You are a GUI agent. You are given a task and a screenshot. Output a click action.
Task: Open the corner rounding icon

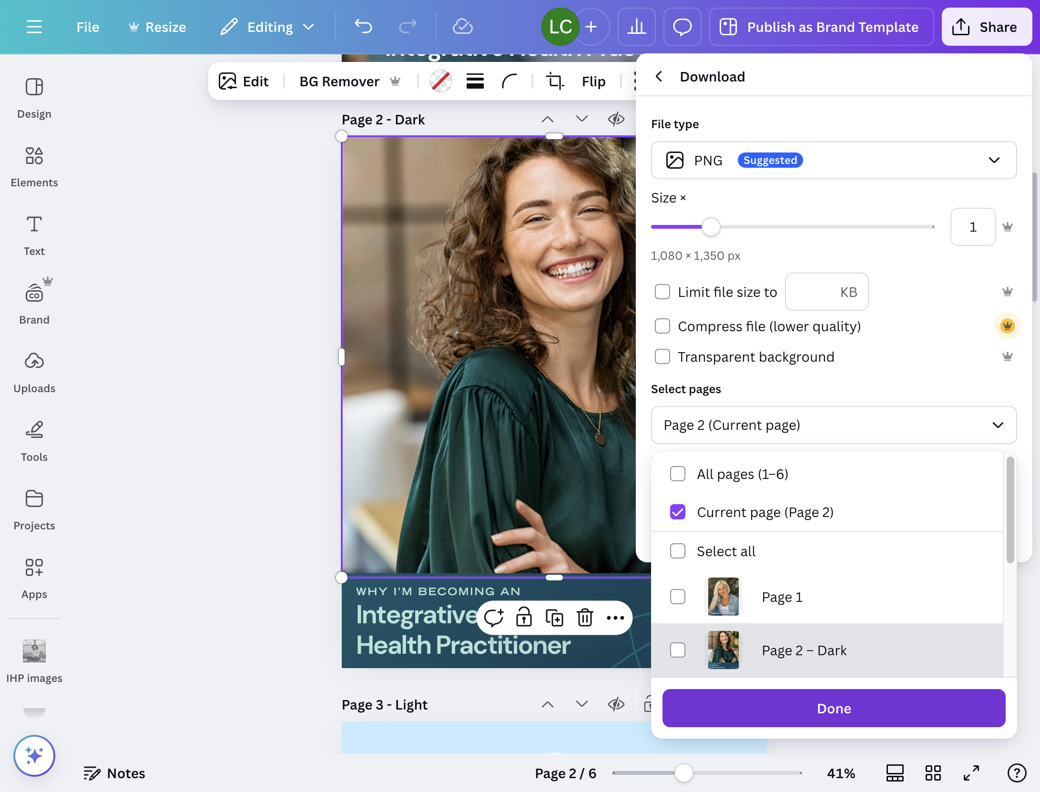tap(510, 81)
